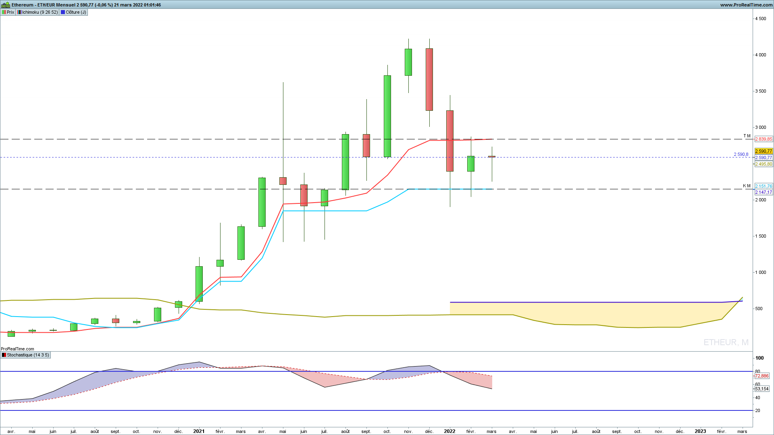The image size is (774, 435).
Task: Click the 72,886 stochastic value label
Action: coord(762,376)
